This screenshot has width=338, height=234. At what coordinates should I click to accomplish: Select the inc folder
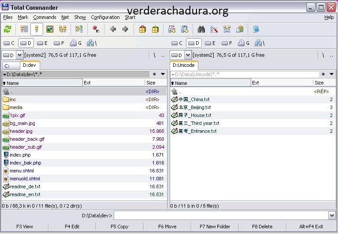click(84, 99)
